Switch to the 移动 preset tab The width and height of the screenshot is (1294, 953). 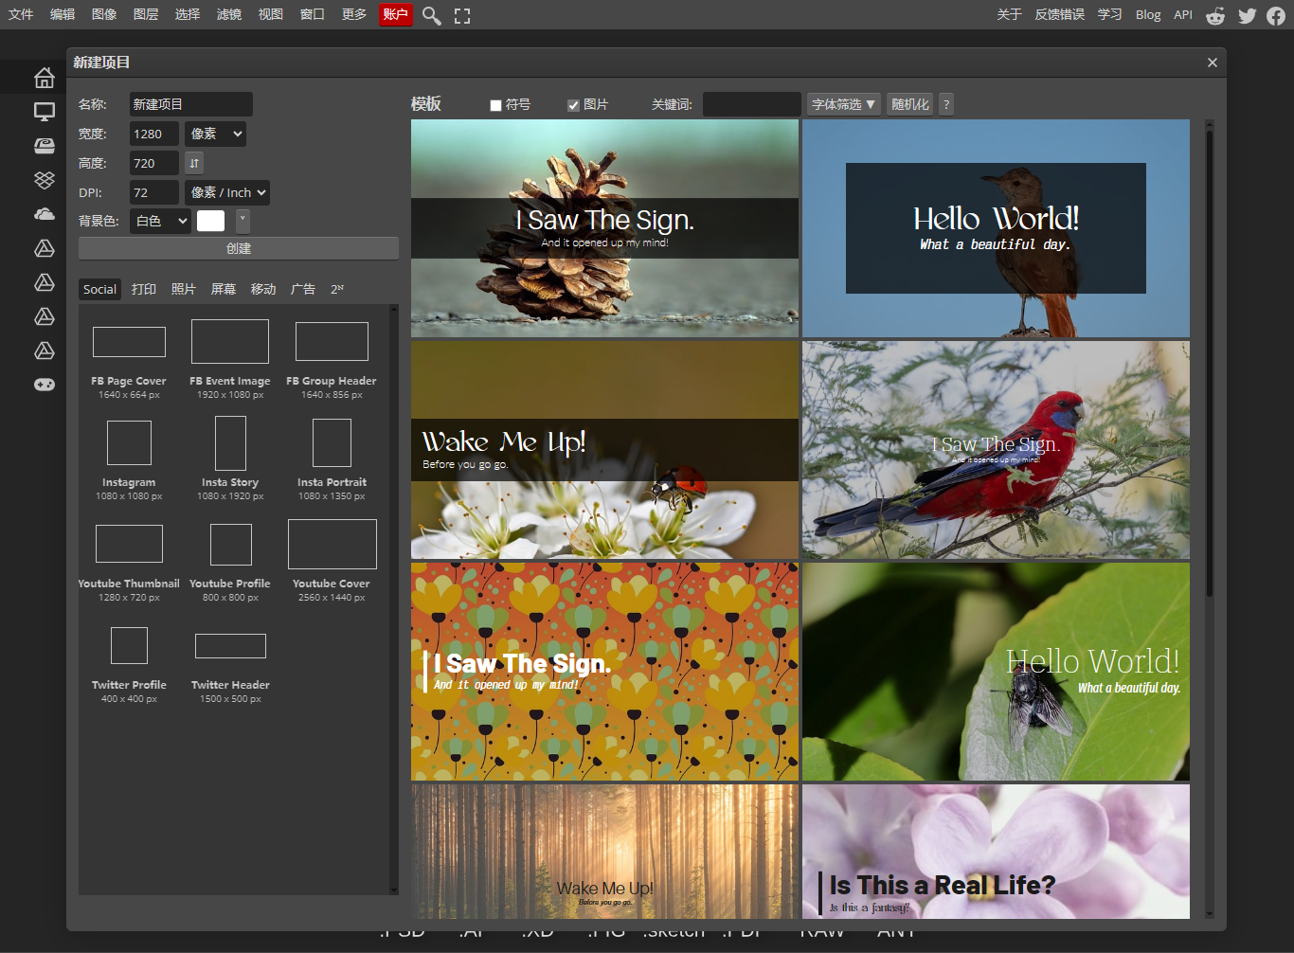(263, 289)
